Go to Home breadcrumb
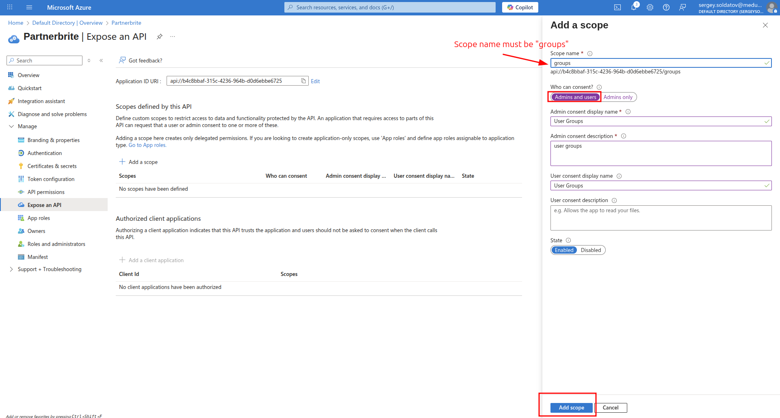Screen dimensions: 780x418 (x=16, y=23)
